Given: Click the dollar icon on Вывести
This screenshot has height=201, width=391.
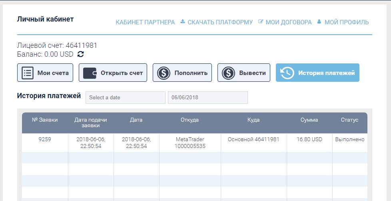Looking at the screenshot, I should click(x=228, y=73).
